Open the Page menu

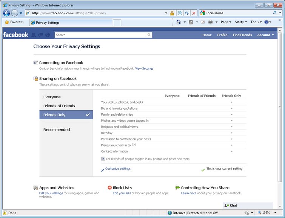tap(226, 22)
